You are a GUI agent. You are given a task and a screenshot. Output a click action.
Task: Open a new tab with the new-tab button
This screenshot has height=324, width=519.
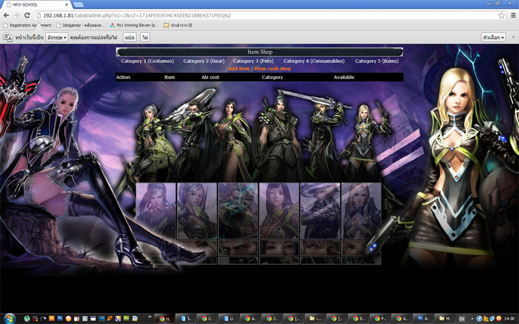(x=78, y=5)
